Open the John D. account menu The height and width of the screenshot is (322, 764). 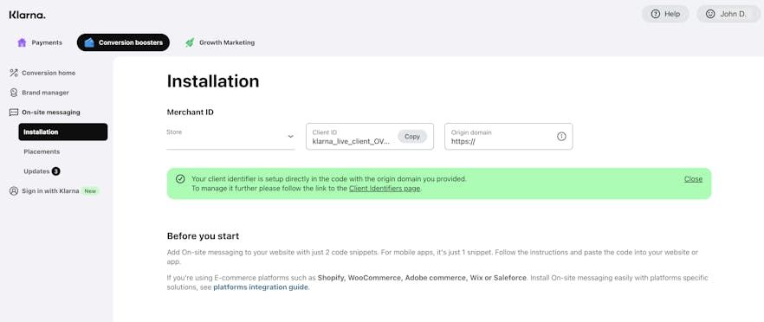click(728, 14)
